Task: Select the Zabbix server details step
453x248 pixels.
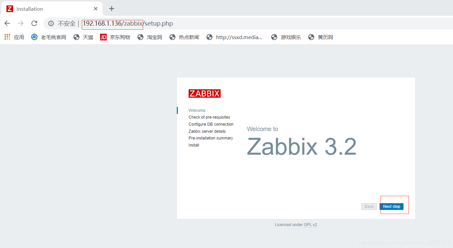Action: pos(207,131)
